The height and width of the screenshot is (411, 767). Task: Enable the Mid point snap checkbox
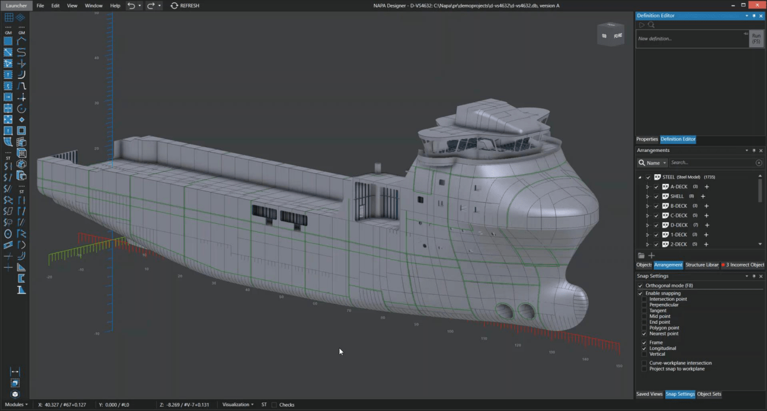tap(644, 317)
